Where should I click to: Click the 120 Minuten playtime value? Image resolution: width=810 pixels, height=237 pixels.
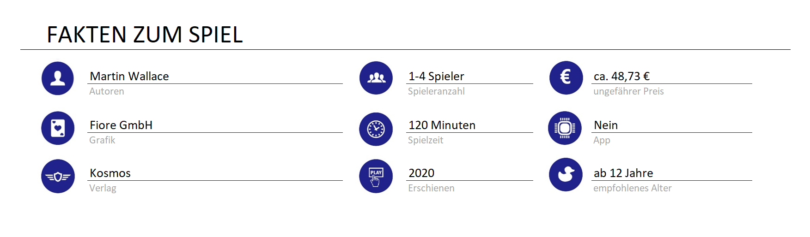pos(442,125)
